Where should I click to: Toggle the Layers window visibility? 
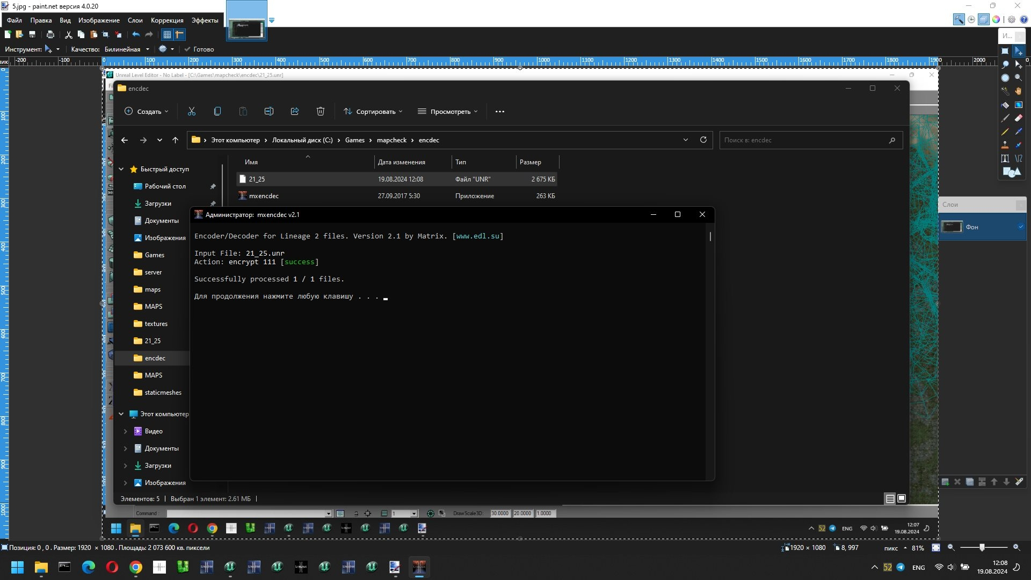(984, 19)
